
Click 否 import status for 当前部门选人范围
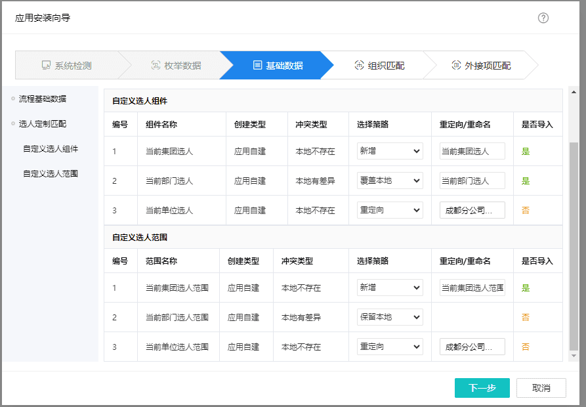point(526,317)
